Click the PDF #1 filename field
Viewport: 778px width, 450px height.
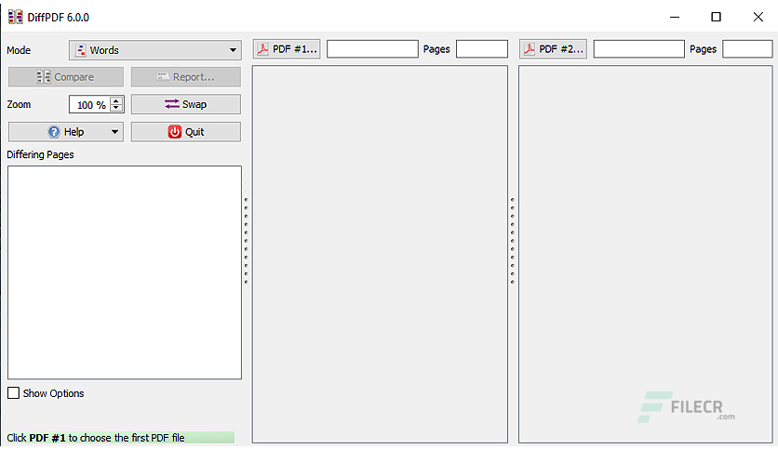point(372,49)
